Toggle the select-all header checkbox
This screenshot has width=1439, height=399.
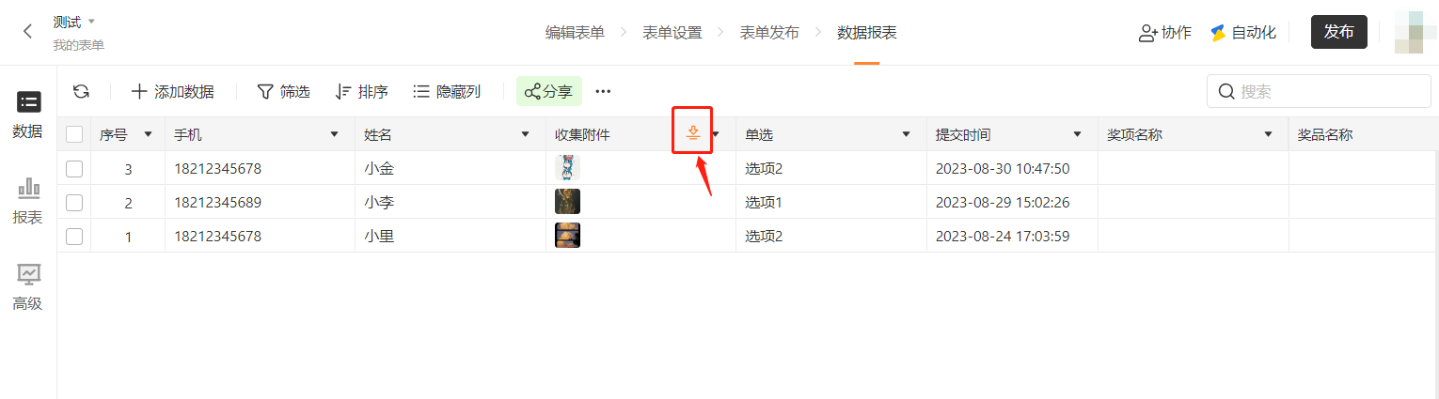pos(74,134)
